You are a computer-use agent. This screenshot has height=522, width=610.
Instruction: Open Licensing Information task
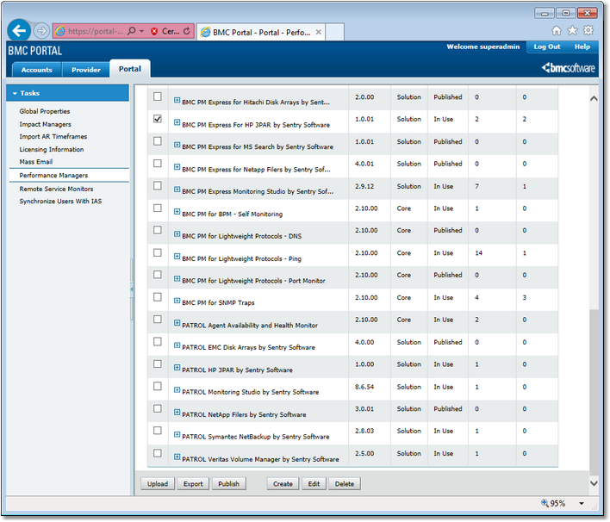coord(52,149)
